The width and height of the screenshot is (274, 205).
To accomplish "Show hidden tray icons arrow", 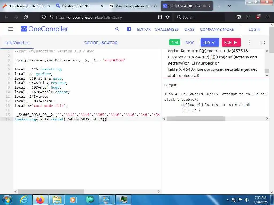I will (x=227, y=200).
